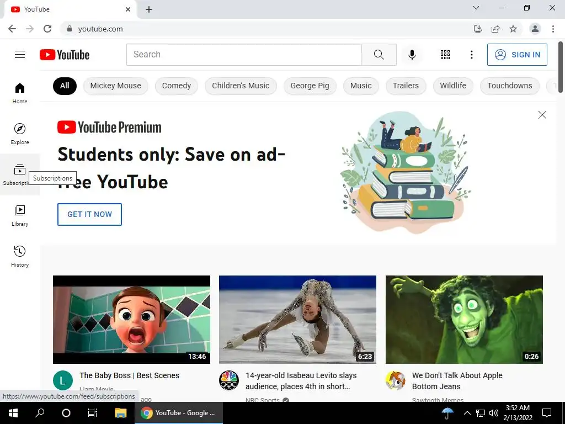Viewport: 565px width, 424px height.
Task: Go to Home in sidebar
Action: point(20,93)
